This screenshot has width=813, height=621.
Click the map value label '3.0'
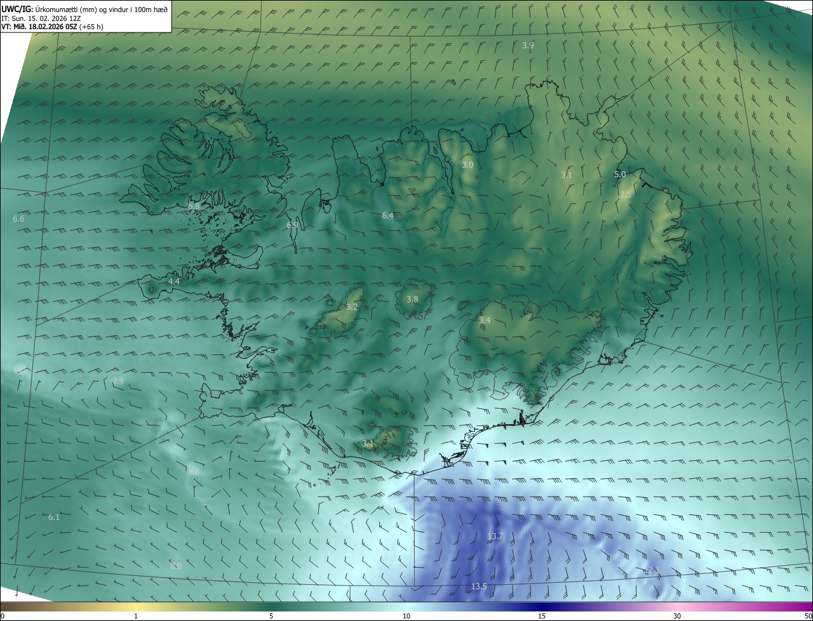tap(467, 165)
